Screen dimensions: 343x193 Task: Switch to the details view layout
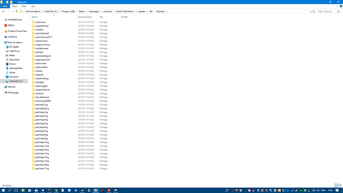(x=336, y=186)
